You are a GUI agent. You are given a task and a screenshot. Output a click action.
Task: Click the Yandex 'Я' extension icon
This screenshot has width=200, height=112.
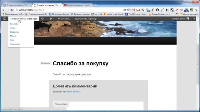click(133, 10)
